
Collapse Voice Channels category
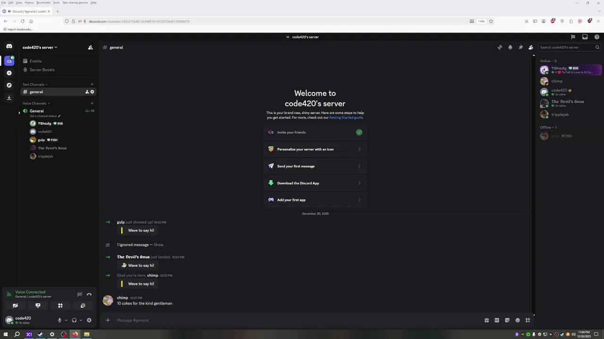pyautogui.click(x=36, y=103)
